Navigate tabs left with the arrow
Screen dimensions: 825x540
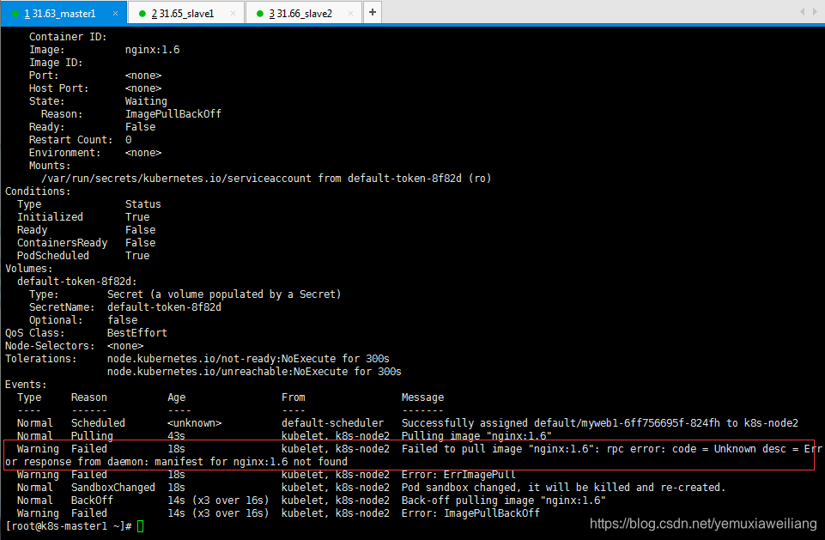803,11
